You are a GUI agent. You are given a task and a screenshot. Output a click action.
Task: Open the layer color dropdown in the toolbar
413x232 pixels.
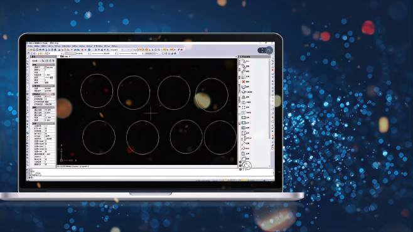click(77, 53)
